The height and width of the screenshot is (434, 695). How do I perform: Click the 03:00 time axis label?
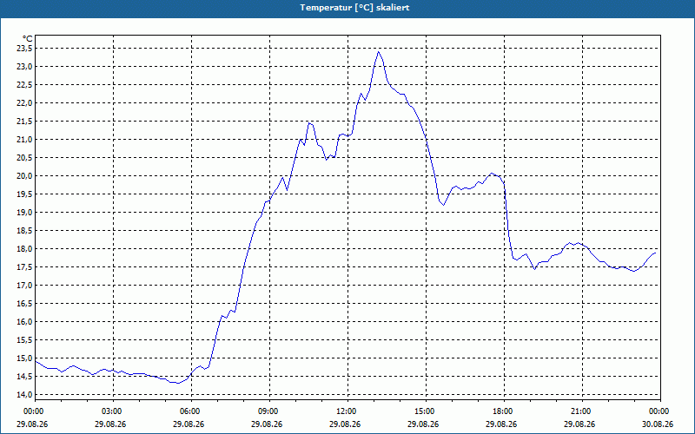coord(113,411)
